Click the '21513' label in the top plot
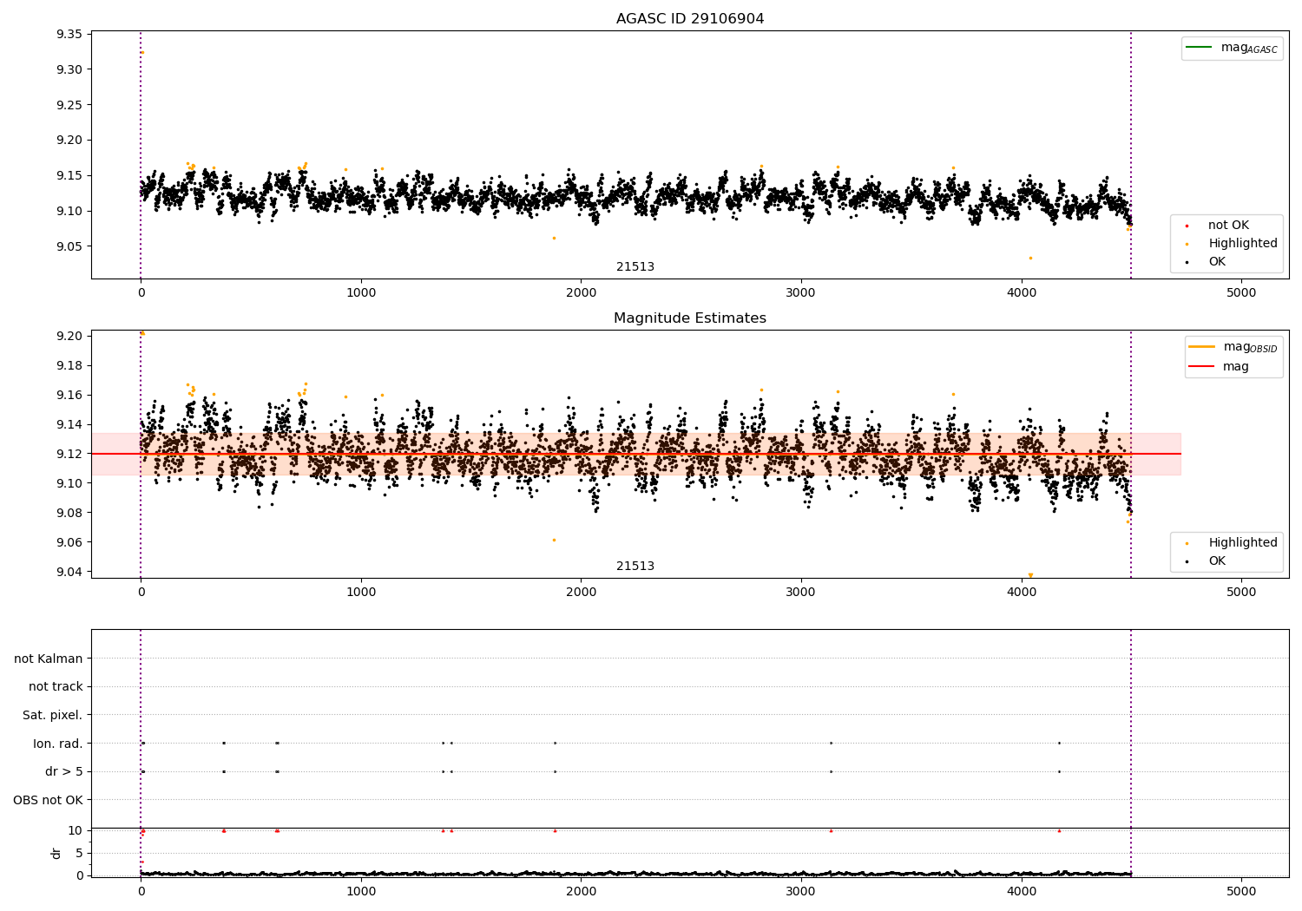Viewport: 1302px width, 911px height. click(x=635, y=267)
